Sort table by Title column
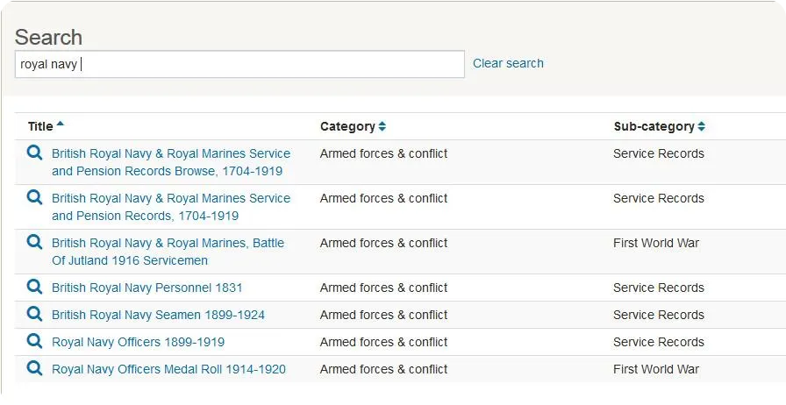The height and width of the screenshot is (405, 786). click(46, 126)
